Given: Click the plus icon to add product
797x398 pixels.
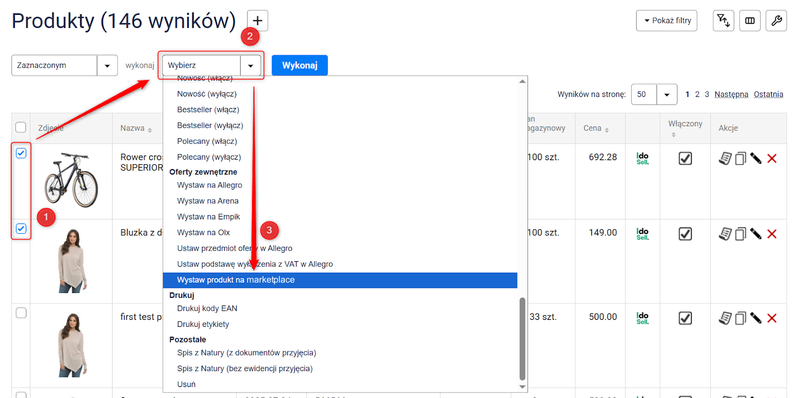Looking at the screenshot, I should pos(258,21).
